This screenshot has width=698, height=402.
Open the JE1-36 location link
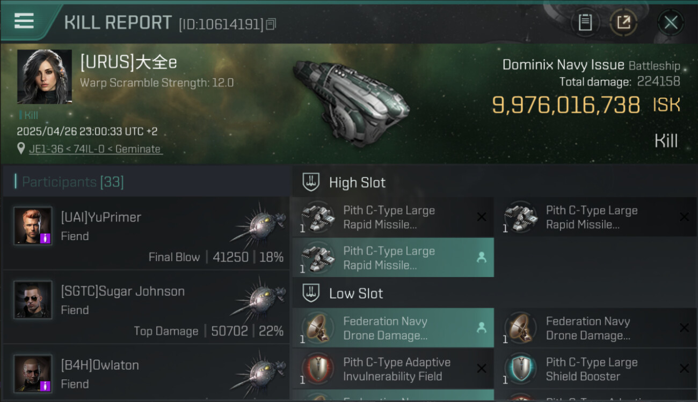point(95,149)
